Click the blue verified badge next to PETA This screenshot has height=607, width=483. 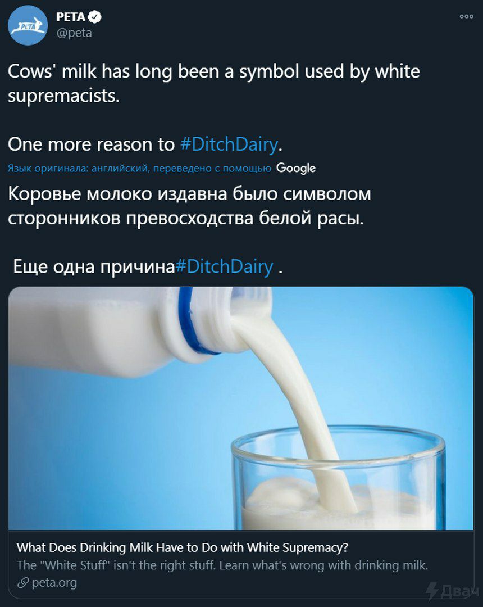tap(95, 17)
